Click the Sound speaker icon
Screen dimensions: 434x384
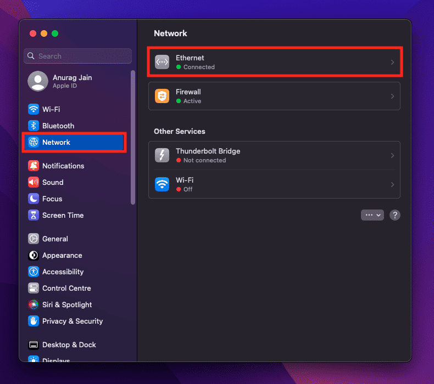point(33,182)
